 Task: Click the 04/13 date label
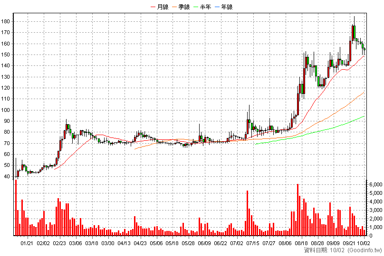tap(124, 243)
